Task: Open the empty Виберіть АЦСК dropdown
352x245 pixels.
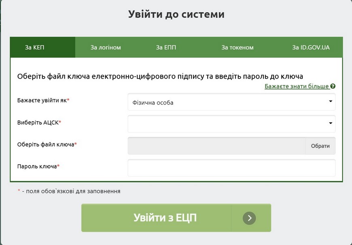Action: pos(231,124)
